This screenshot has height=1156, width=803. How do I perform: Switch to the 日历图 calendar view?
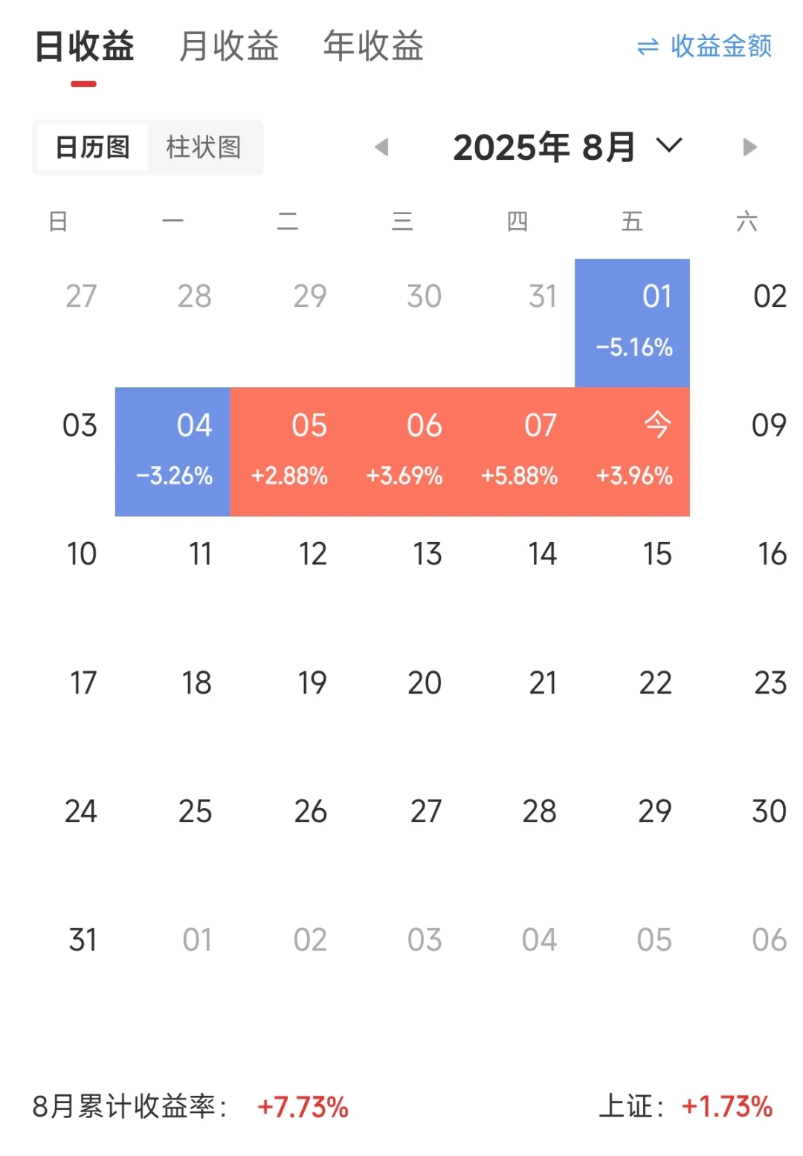[93, 147]
